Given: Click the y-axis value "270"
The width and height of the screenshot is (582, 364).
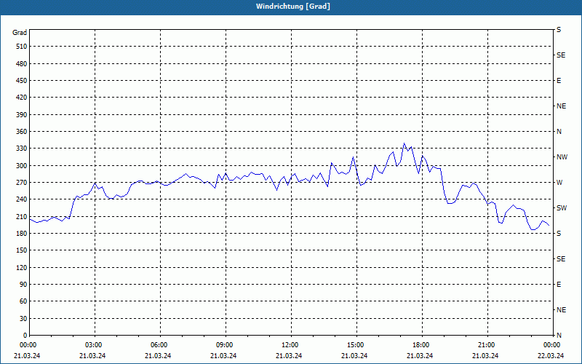Looking at the screenshot, I should 22,183.
